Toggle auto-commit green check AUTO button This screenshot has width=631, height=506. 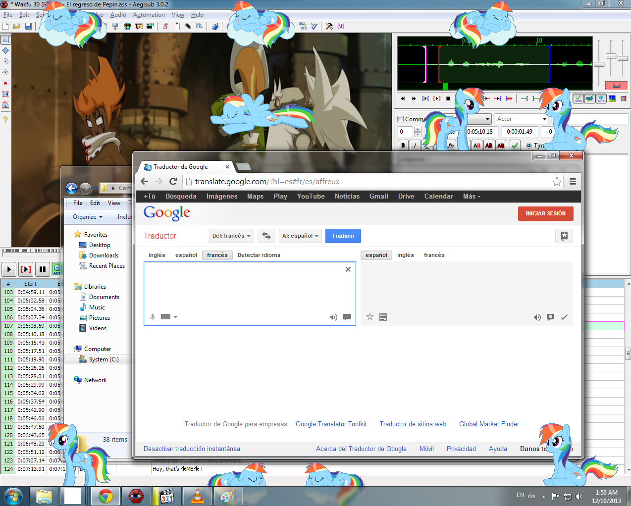pyautogui.click(x=578, y=99)
